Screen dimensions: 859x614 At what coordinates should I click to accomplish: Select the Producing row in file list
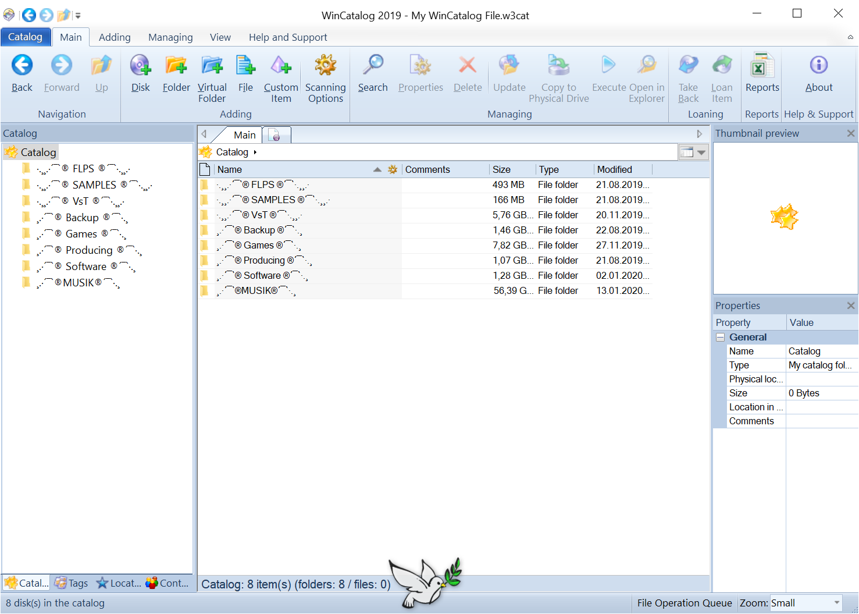click(425, 260)
